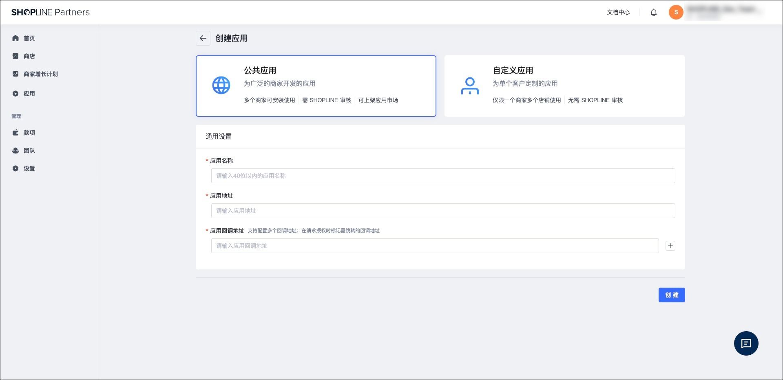Open the notification bell
Image resolution: width=783 pixels, height=380 pixels.
[x=653, y=13]
